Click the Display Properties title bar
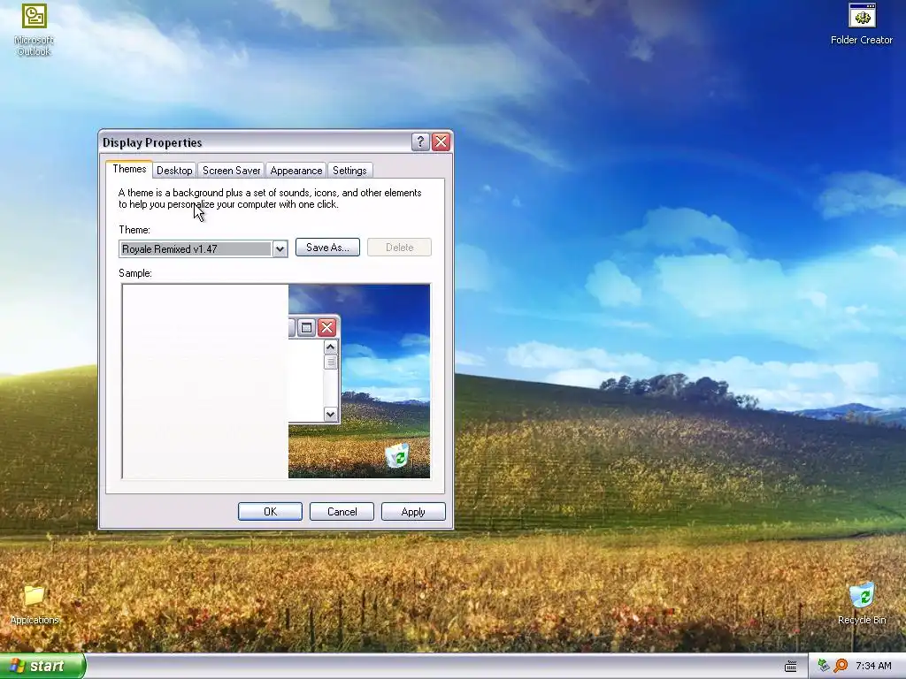This screenshot has height=679, width=906. (x=254, y=142)
